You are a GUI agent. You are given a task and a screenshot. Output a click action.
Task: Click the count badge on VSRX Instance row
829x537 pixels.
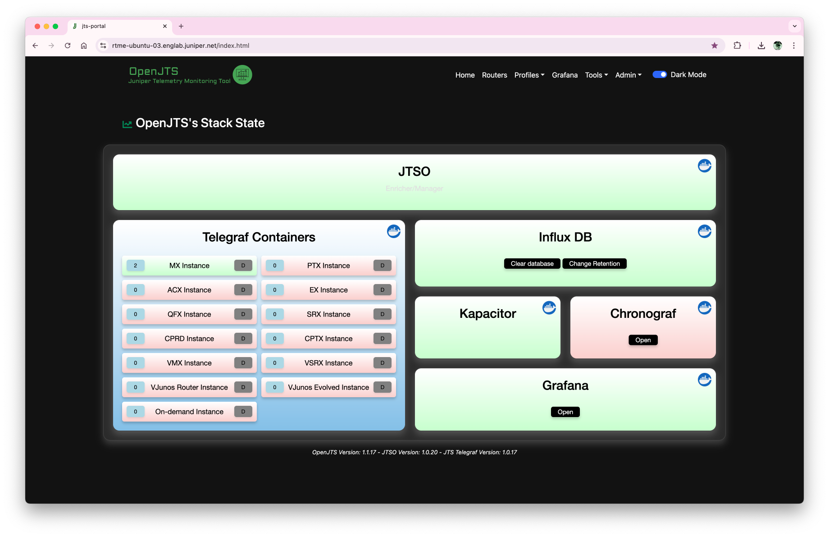(274, 363)
